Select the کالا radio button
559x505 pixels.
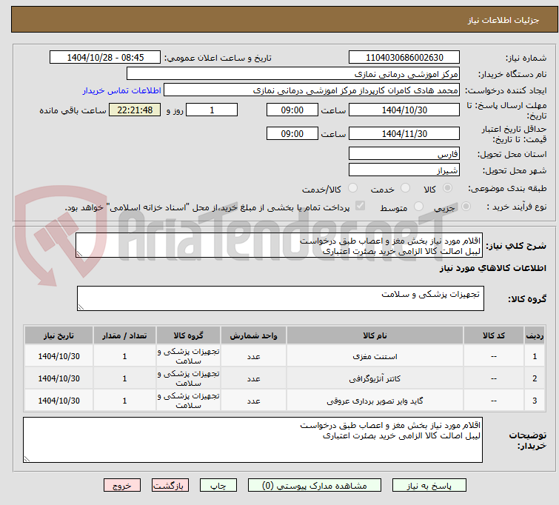point(447,188)
